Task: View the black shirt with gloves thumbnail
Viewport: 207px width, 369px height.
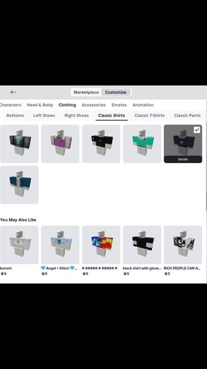Action: pos(142,244)
